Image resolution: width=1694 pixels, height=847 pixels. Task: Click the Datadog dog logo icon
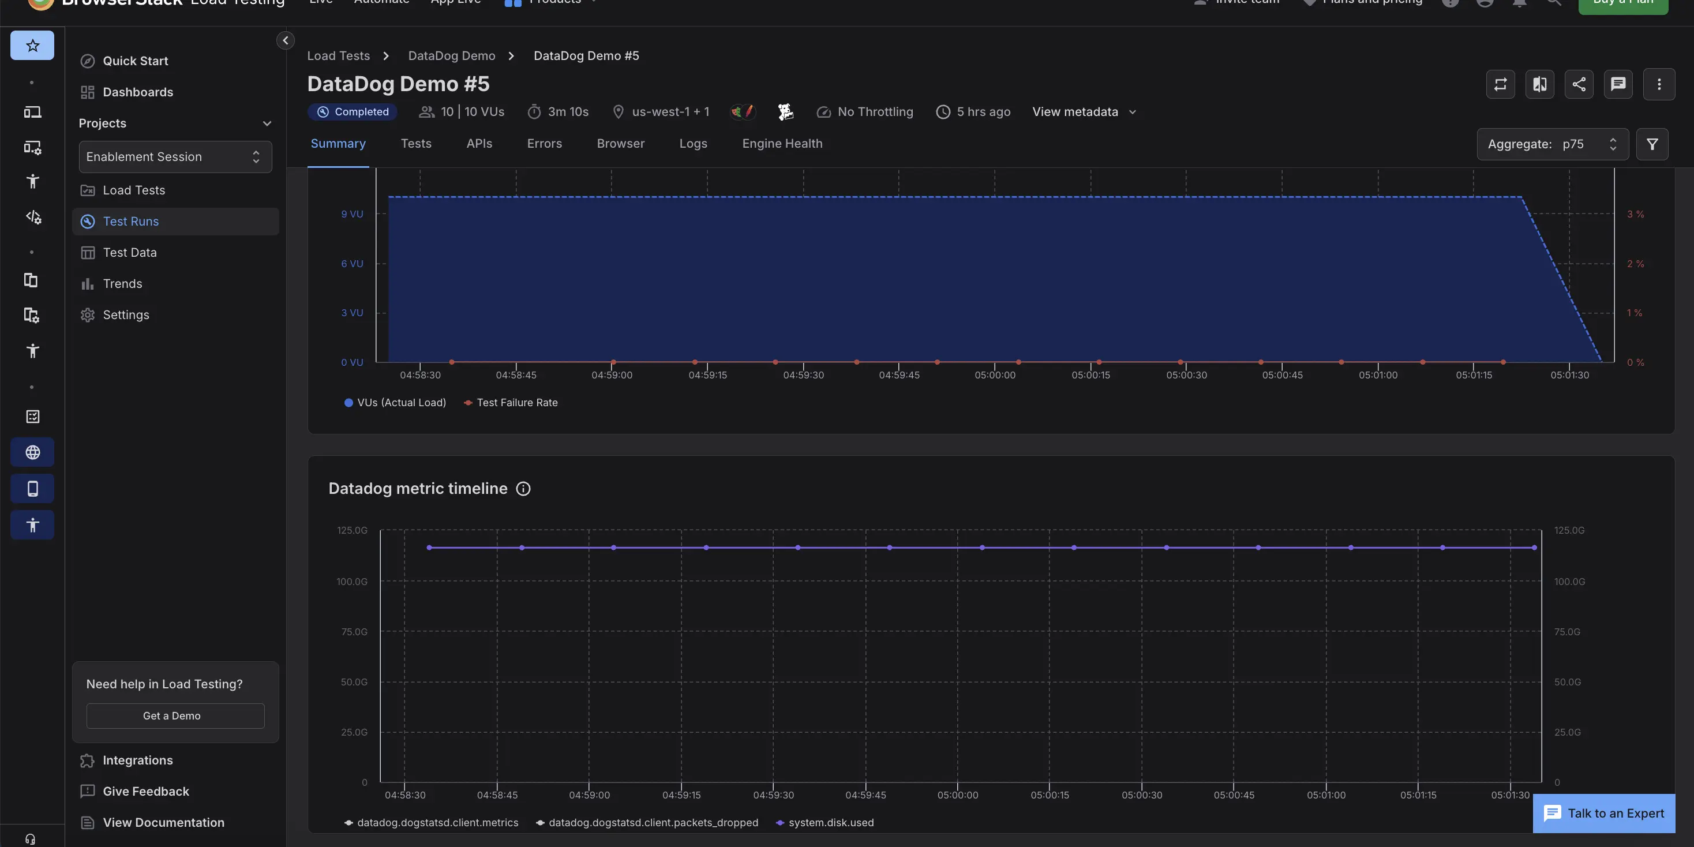click(785, 112)
